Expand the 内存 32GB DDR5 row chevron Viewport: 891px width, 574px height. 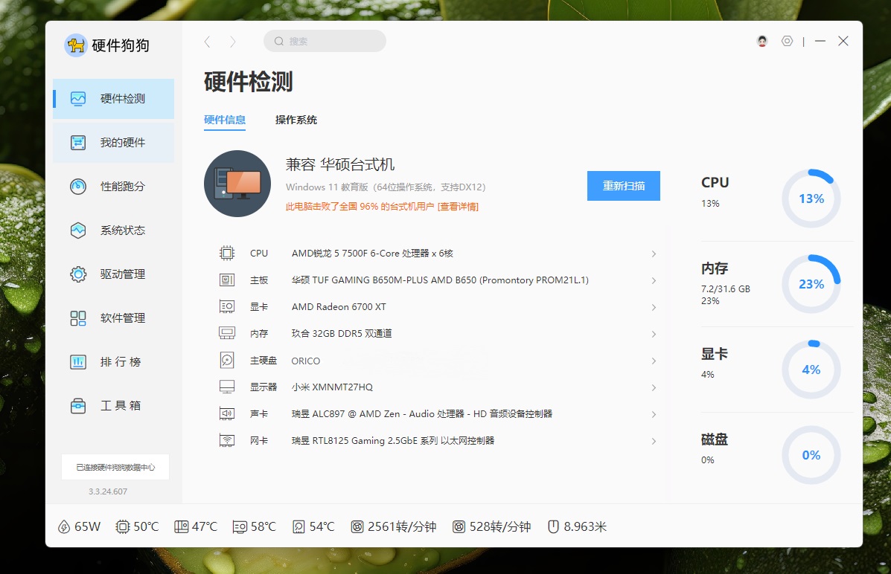point(654,334)
